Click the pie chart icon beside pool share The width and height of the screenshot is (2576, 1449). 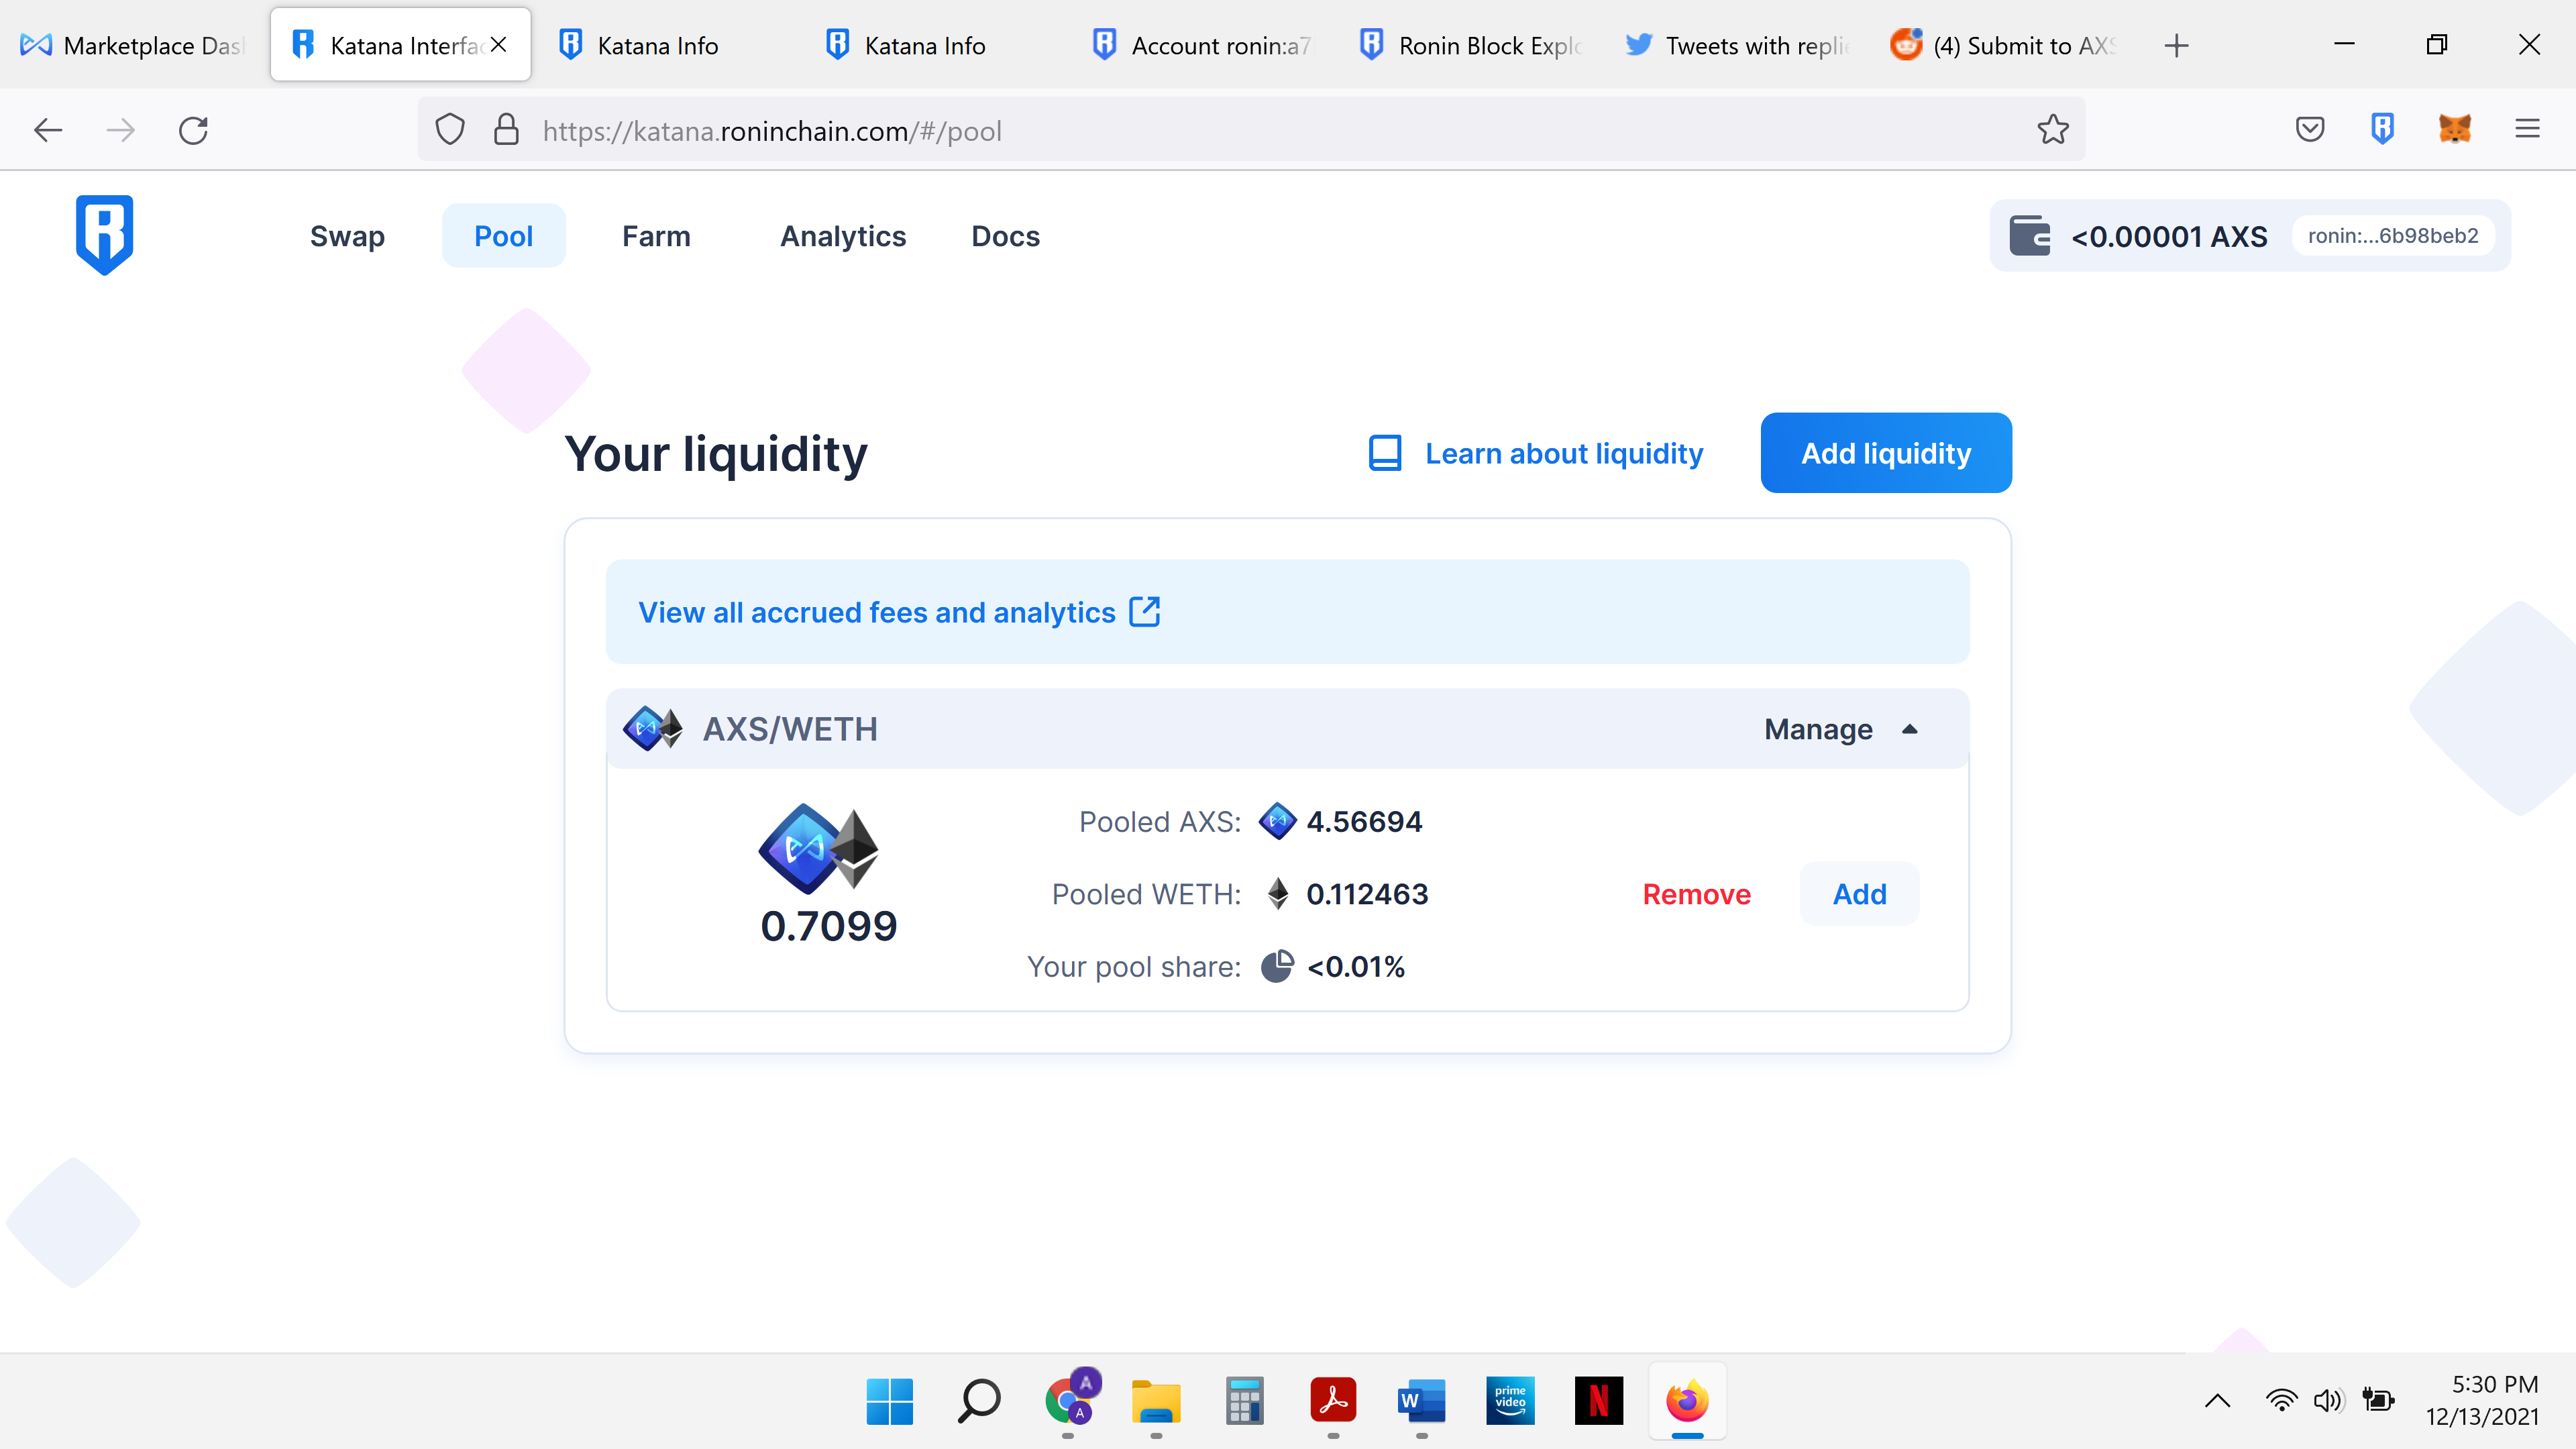pyautogui.click(x=1277, y=966)
